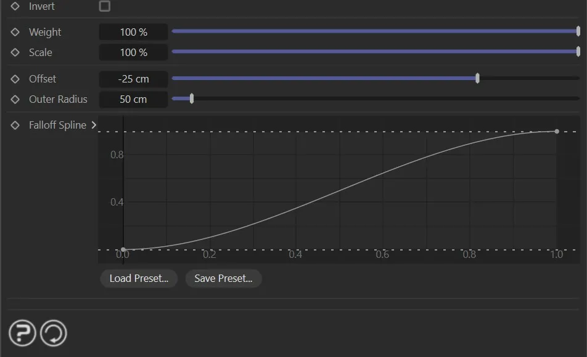The width and height of the screenshot is (587, 357).
Task: Click the Save Preset button
Action: [223, 278]
